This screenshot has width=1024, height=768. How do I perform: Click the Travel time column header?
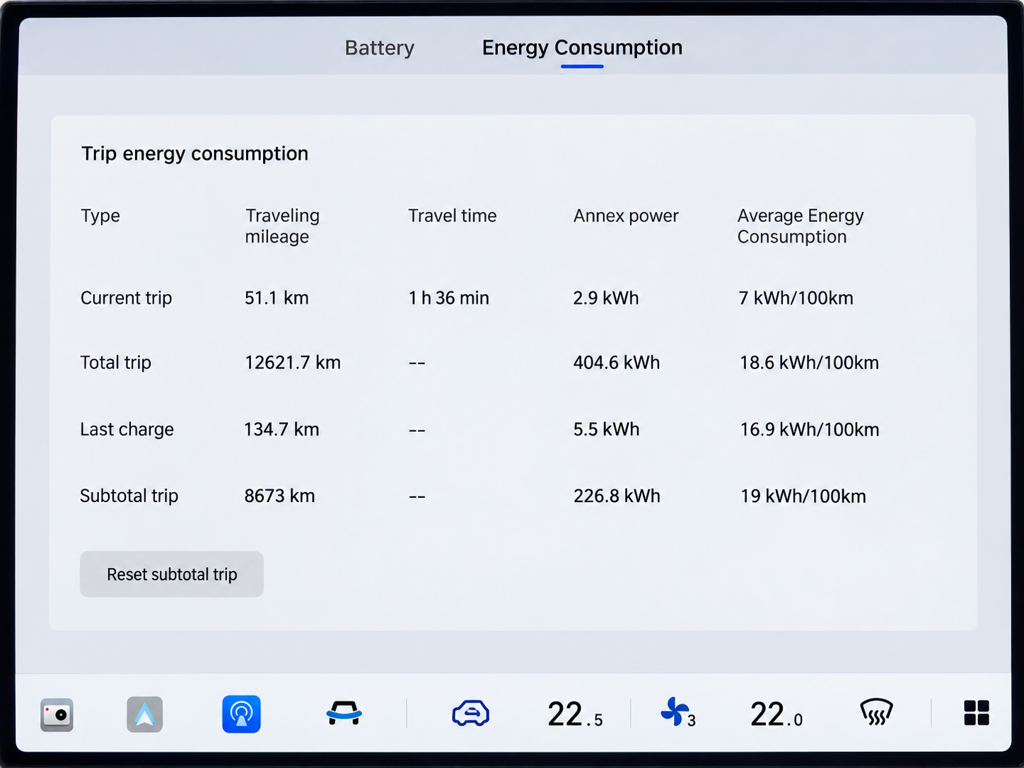(x=453, y=216)
